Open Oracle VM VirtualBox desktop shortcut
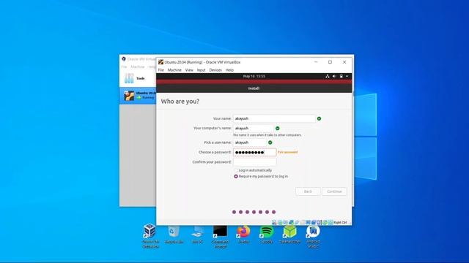The image size is (469, 263). [150, 236]
